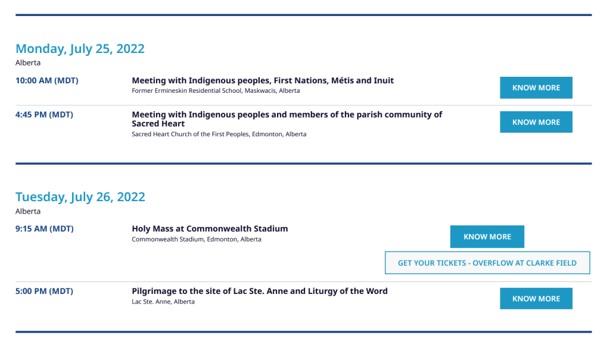Open Know More for the Lac Ste. Anne pilgrimage
The image size is (610, 351).
536,299
